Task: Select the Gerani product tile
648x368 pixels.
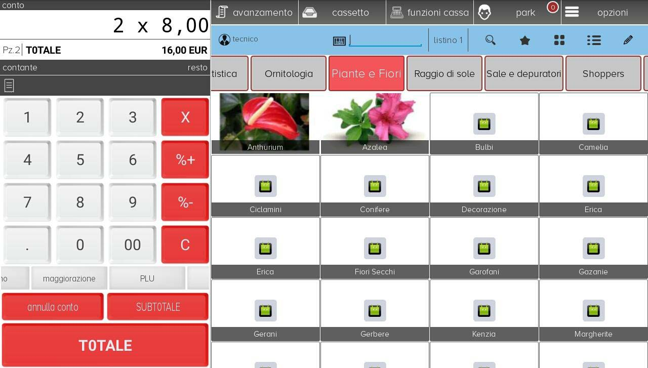Action: (x=265, y=310)
